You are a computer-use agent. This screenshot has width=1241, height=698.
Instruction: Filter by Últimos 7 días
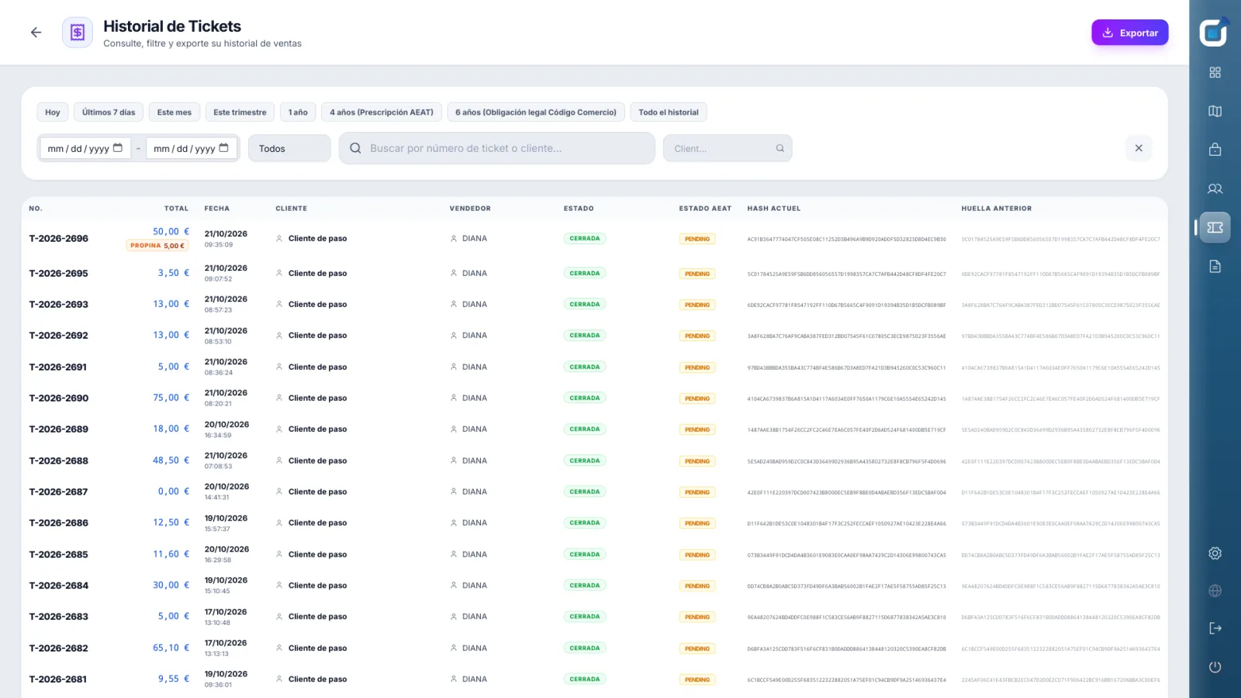(x=109, y=112)
